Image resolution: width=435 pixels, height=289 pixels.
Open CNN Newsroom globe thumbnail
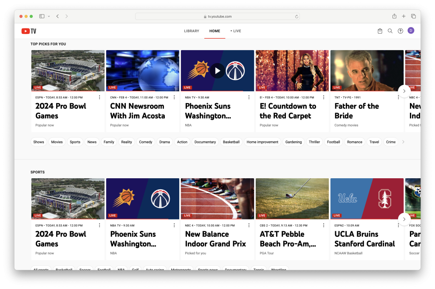(143, 70)
